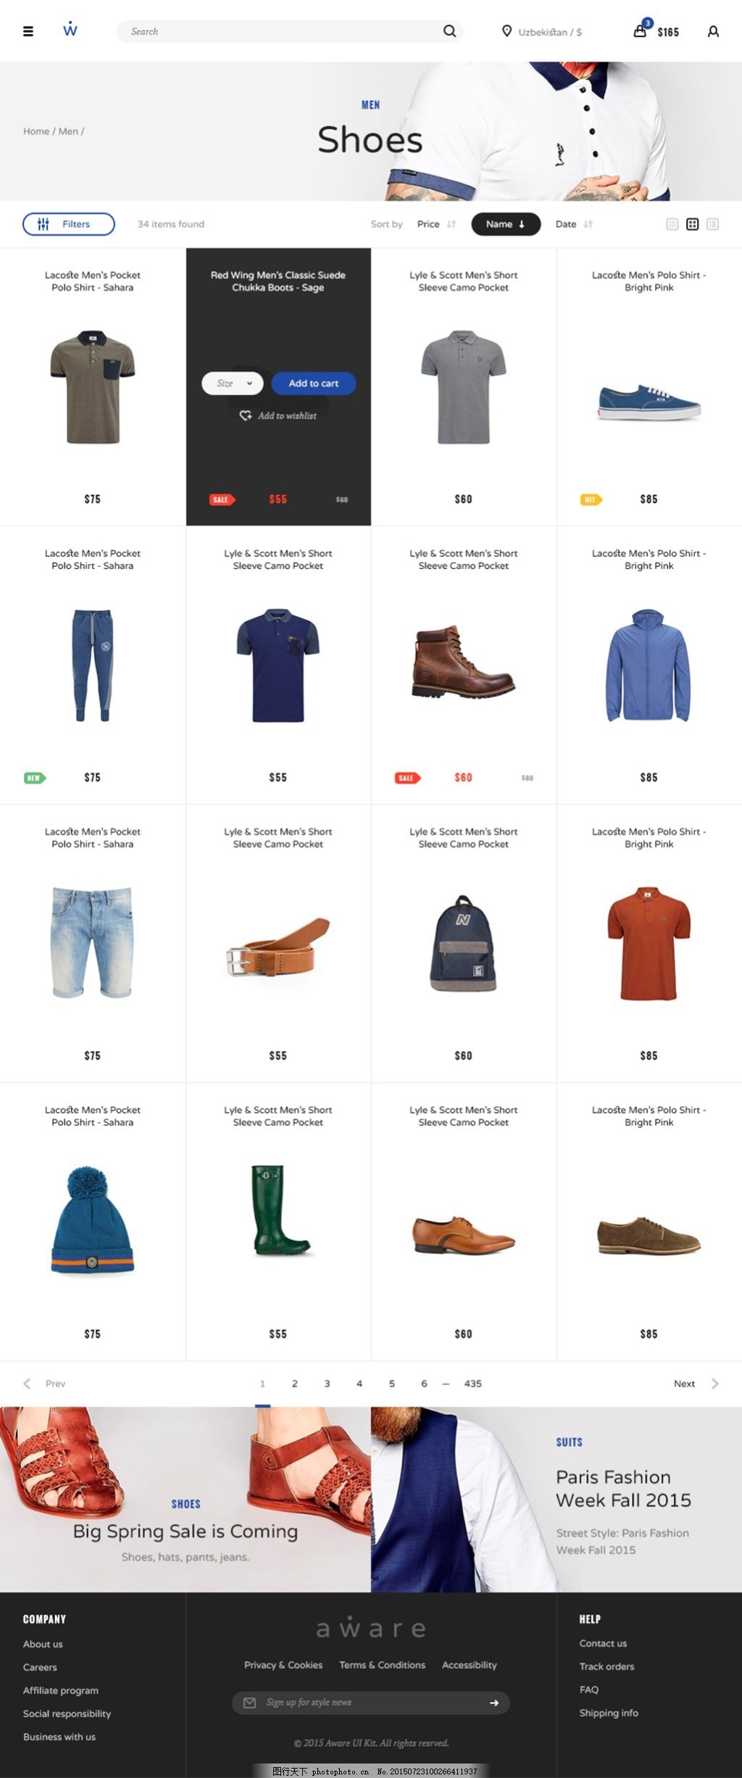Open the Size dropdown
742x1778 pixels.
tap(233, 383)
